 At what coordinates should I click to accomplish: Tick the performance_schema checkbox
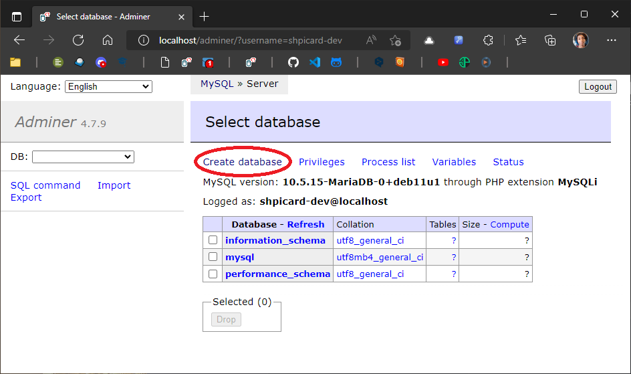point(213,274)
